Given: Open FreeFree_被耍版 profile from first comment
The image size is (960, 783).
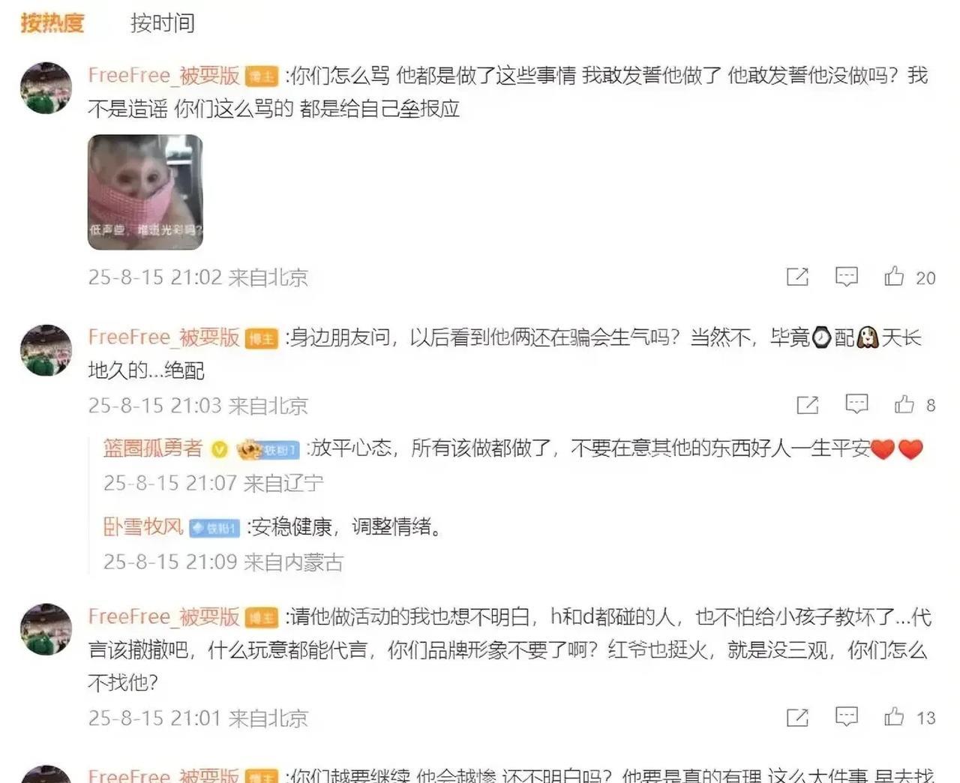Looking at the screenshot, I should coord(163,76).
